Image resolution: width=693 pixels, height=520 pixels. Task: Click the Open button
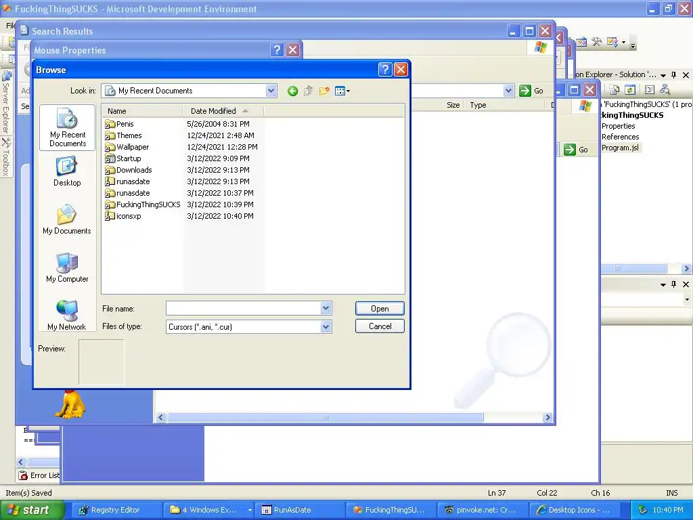(380, 309)
